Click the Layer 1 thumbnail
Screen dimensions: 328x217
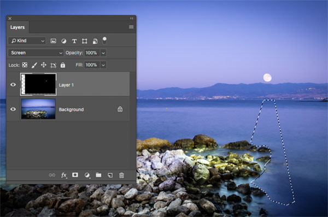(x=38, y=84)
